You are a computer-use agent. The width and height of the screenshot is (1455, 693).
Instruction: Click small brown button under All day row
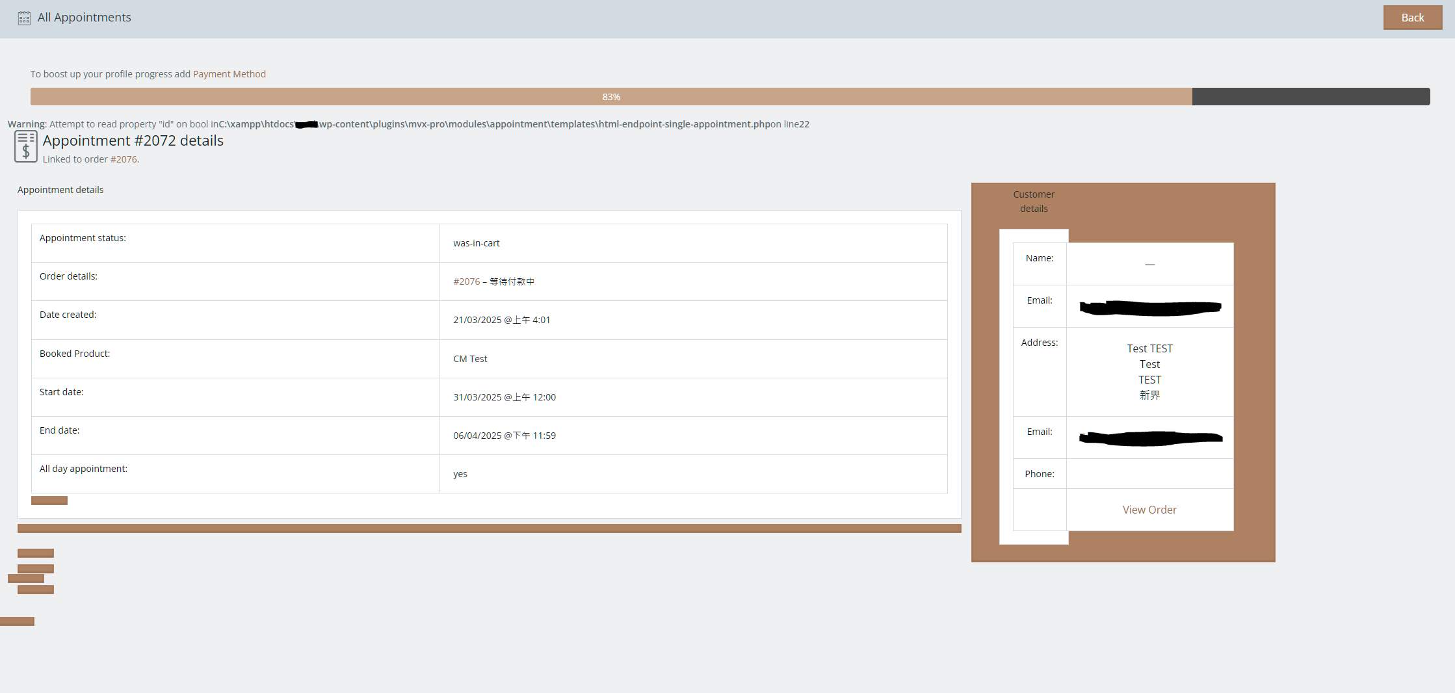coord(49,501)
